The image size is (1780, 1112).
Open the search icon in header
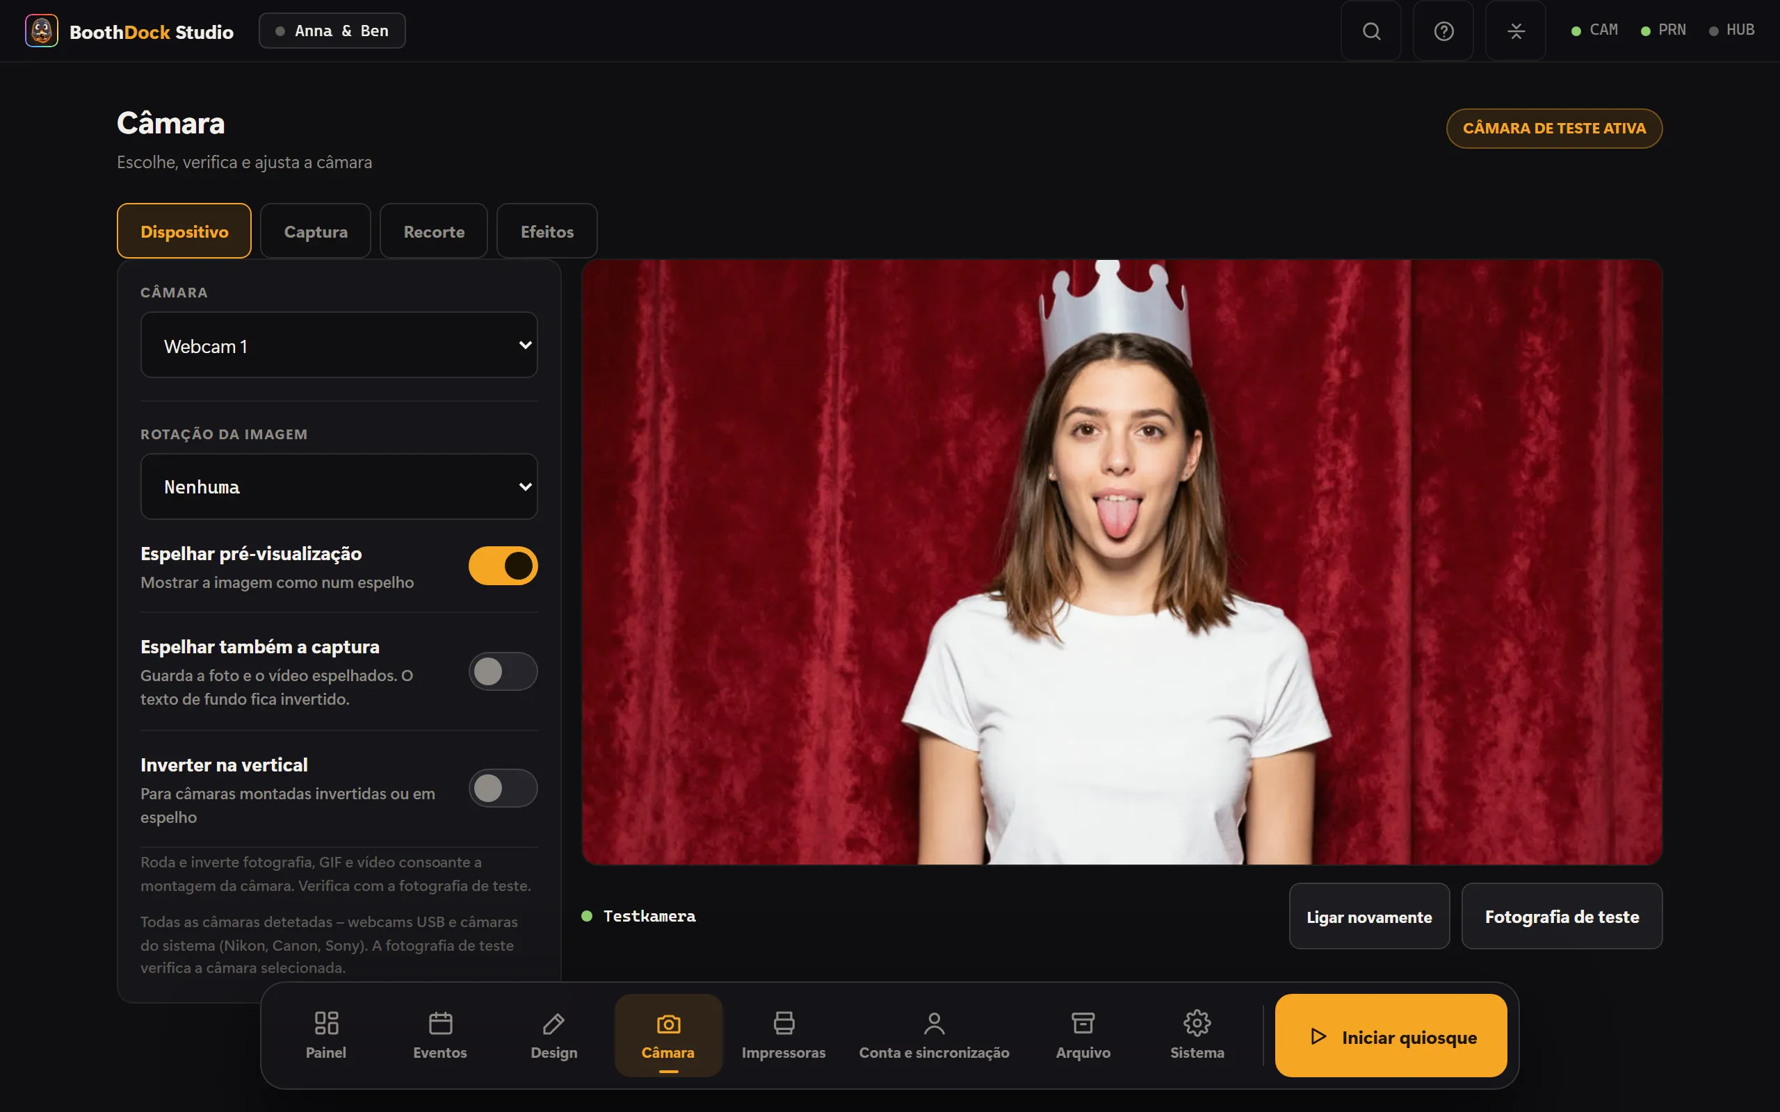click(x=1371, y=31)
